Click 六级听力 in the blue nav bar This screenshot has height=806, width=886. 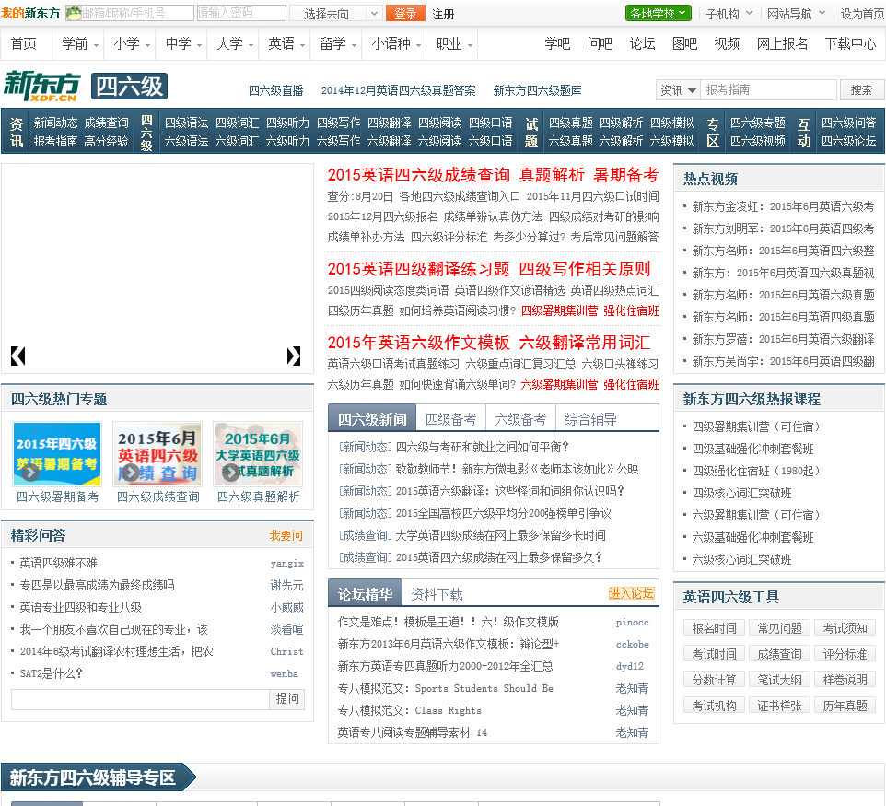coord(287,141)
